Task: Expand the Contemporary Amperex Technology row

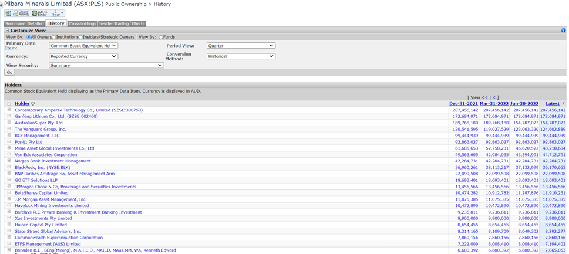Action: tap(9, 110)
